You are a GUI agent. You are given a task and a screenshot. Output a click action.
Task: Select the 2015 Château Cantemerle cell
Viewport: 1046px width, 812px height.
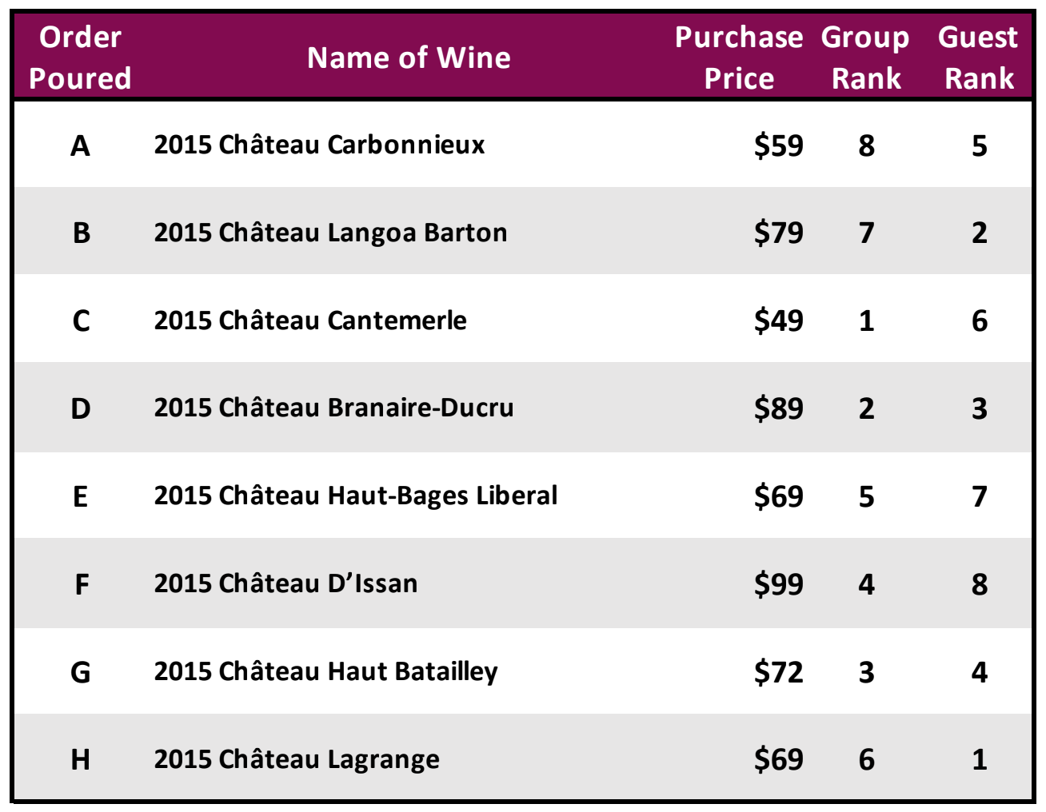(x=310, y=320)
